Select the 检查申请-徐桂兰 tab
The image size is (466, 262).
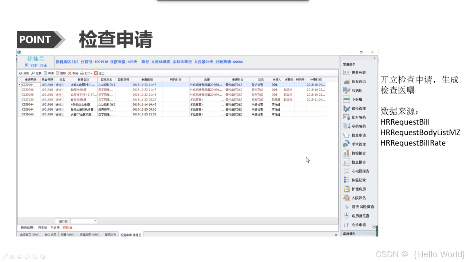(x=131, y=235)
